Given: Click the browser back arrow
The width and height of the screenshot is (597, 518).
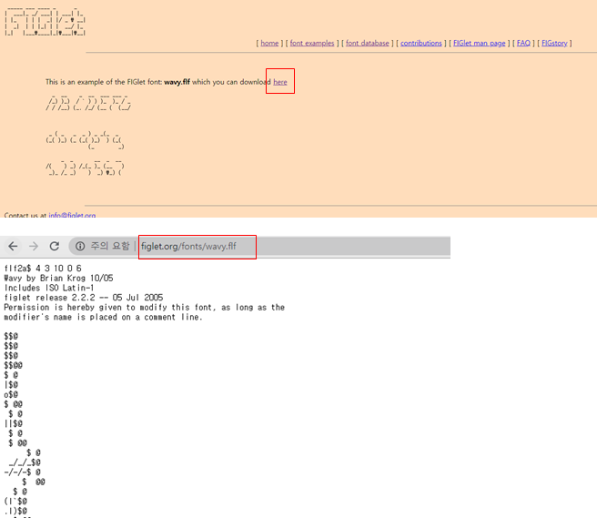Looking at the screenshot, I should click(x=13, y=247).
